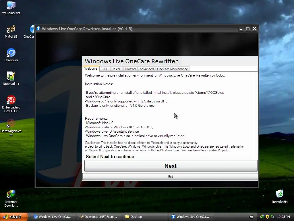Open the FAQ tab

coord(105,69)
